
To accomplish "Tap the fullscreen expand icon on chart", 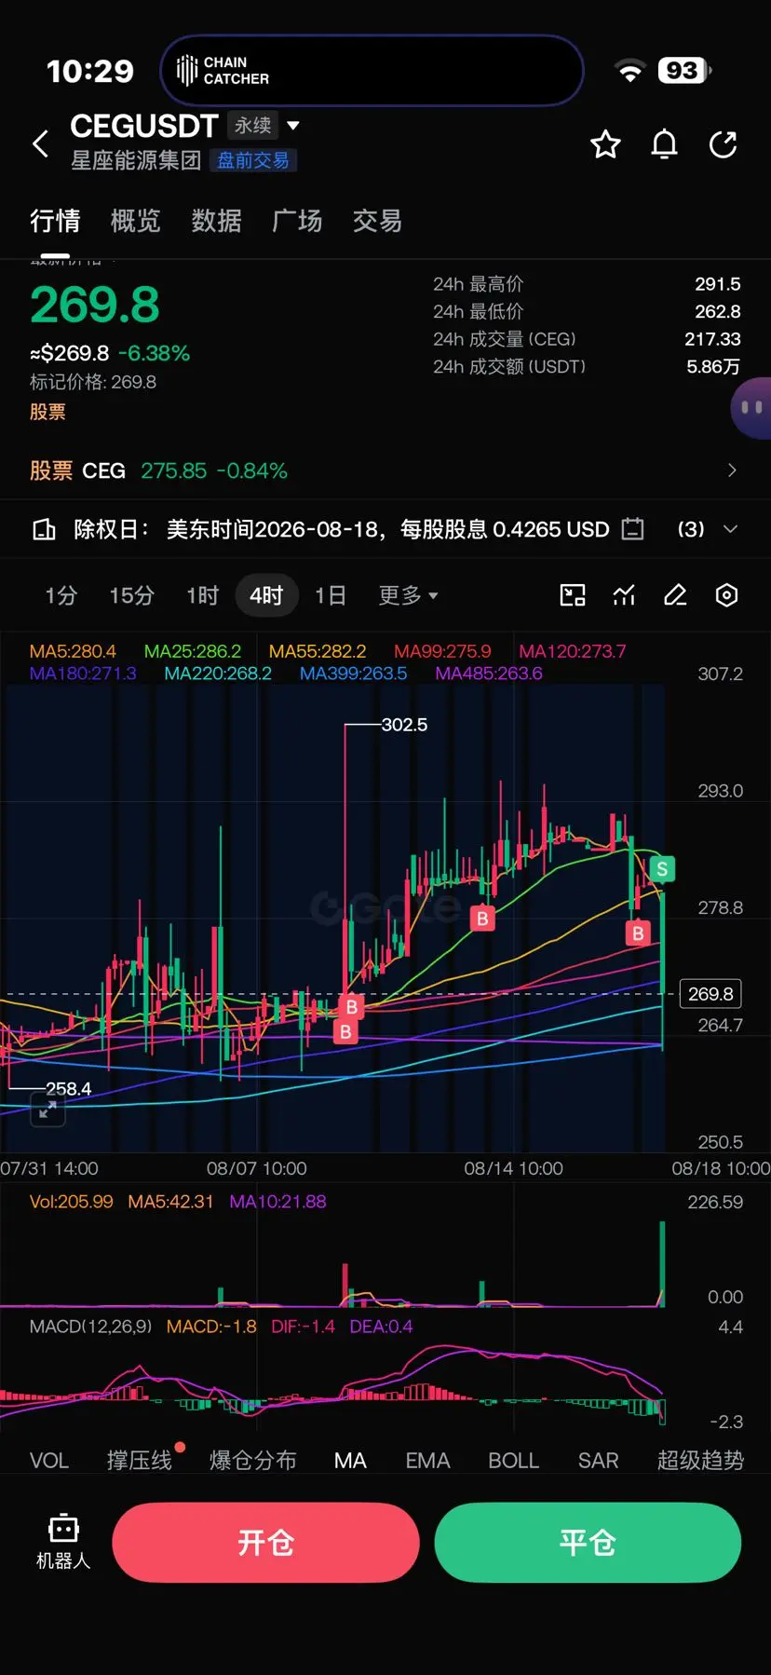I will tap(47, 1110).
